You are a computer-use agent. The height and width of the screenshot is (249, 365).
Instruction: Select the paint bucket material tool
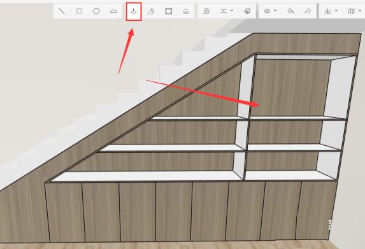[x=247, y=11]
